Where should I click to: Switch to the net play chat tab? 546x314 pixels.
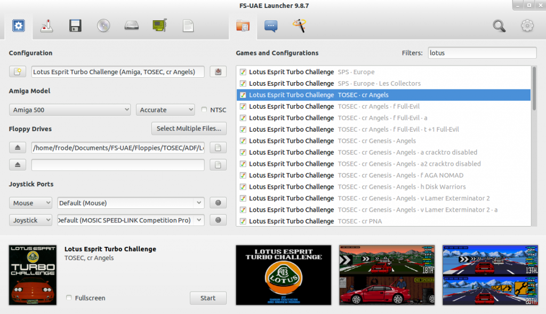click(271, 25)
